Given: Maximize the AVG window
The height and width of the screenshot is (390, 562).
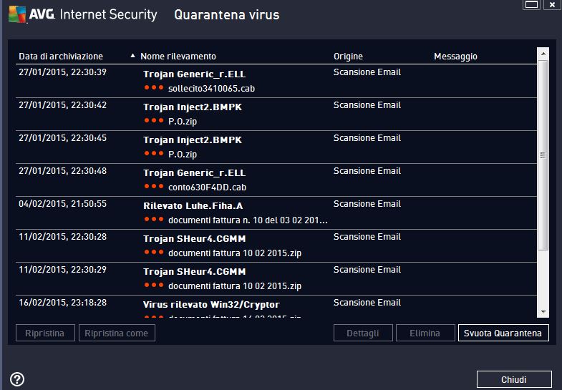Looking at the screenshot, I should click(x=531, y=5).
